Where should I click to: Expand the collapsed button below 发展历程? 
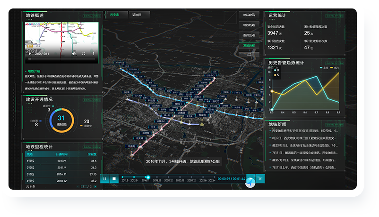(249, 55)
